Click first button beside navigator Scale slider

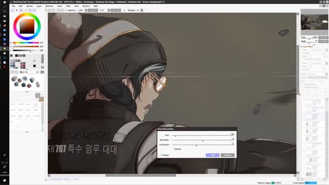320,38
